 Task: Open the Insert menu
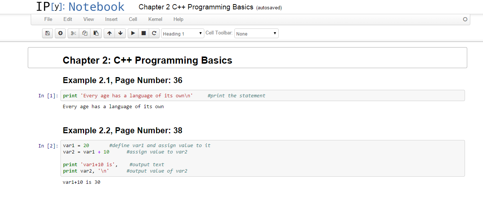[111, 19]
